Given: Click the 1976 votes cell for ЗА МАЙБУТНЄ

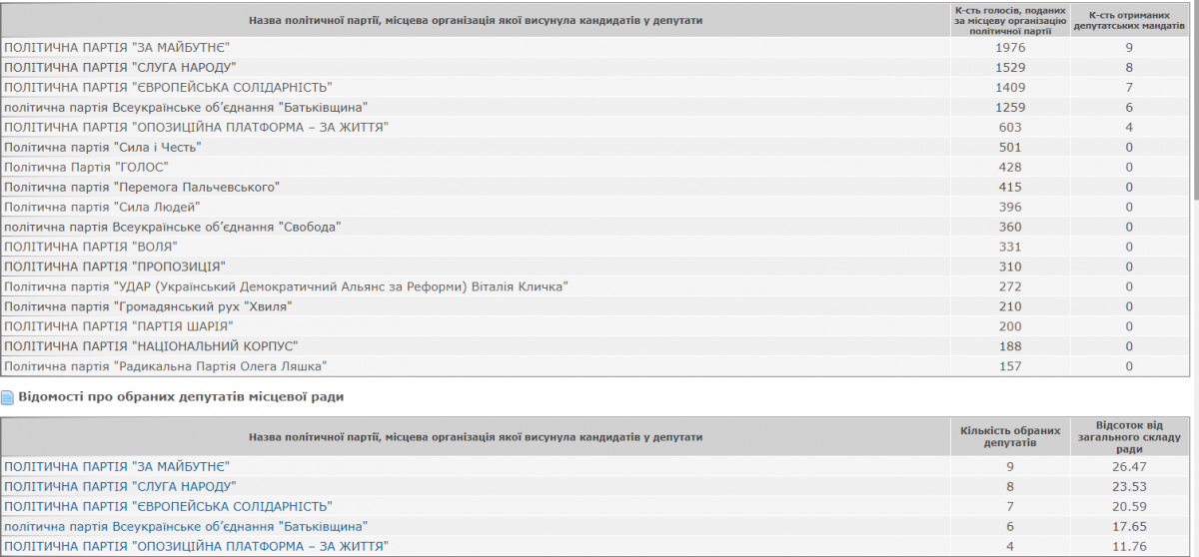Looking at the screenshot, I should coord(1009,47).
